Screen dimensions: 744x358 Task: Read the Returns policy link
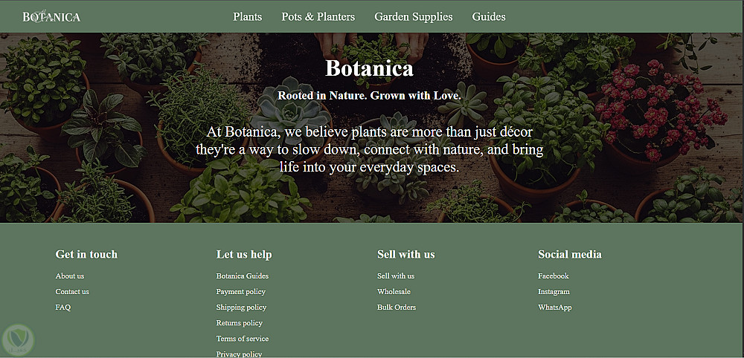(240, 323)
